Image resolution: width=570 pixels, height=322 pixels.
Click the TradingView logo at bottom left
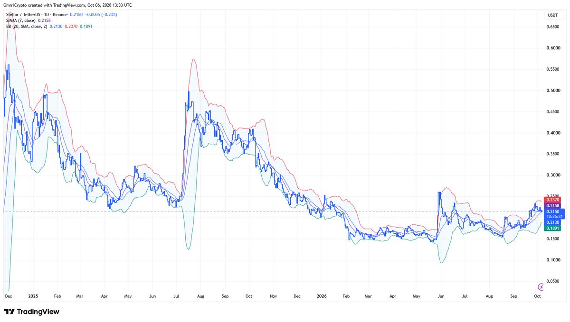coord(32,312)
